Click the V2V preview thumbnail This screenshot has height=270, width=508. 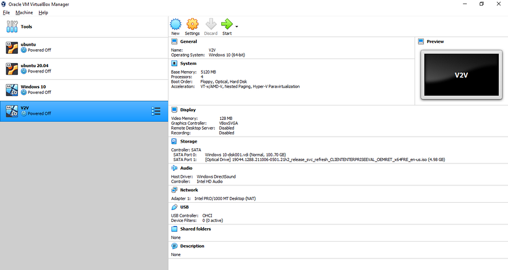[462, 75]
